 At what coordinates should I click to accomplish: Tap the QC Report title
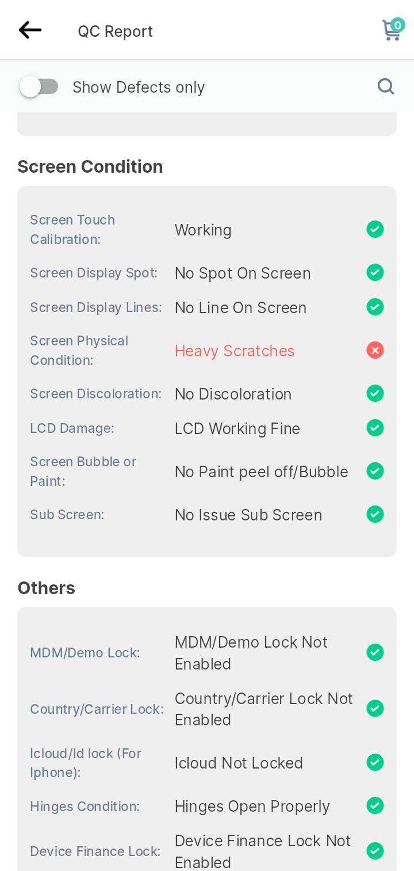pos(116,31)
